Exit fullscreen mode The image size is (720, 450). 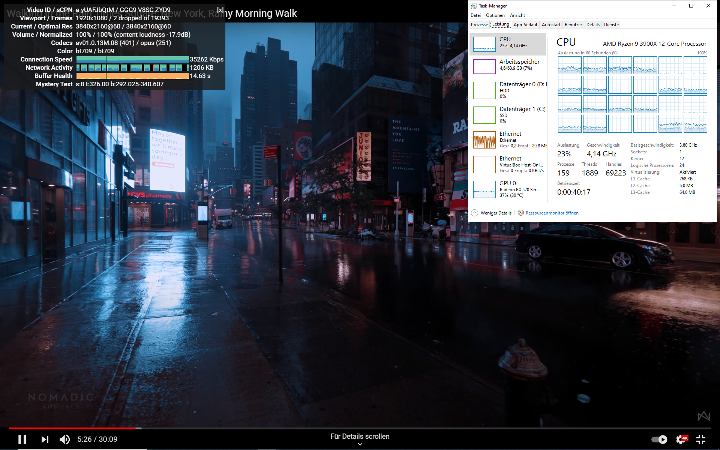(x=700, y=439)
